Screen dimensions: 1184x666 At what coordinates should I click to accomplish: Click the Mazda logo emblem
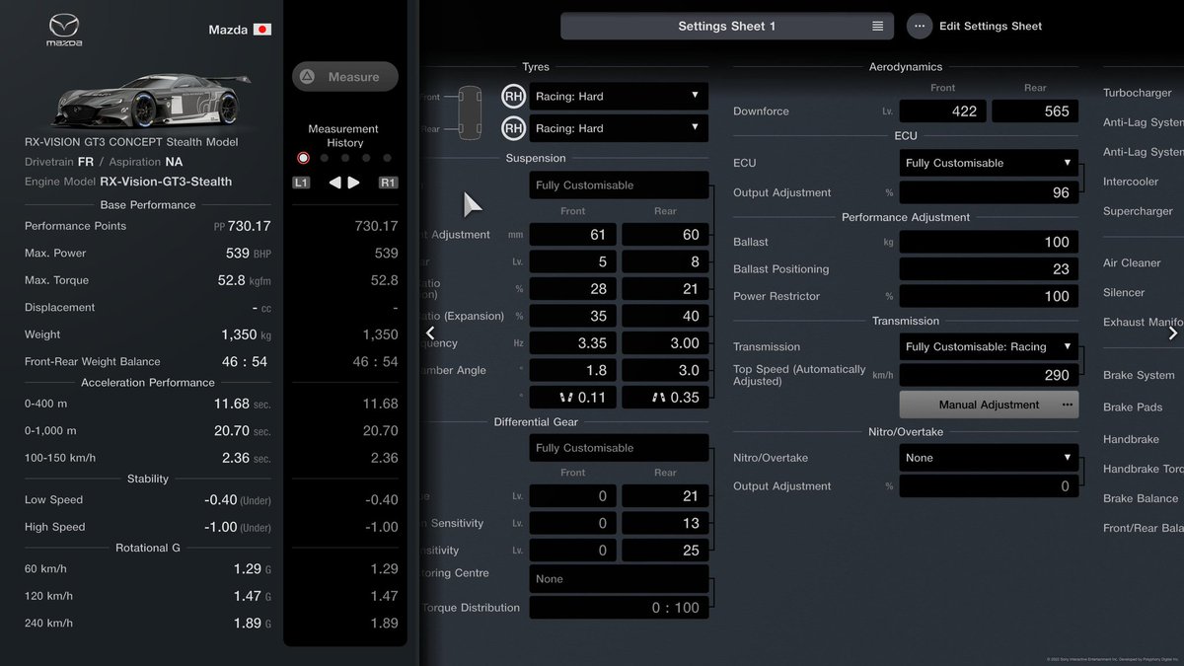(64, 29)
